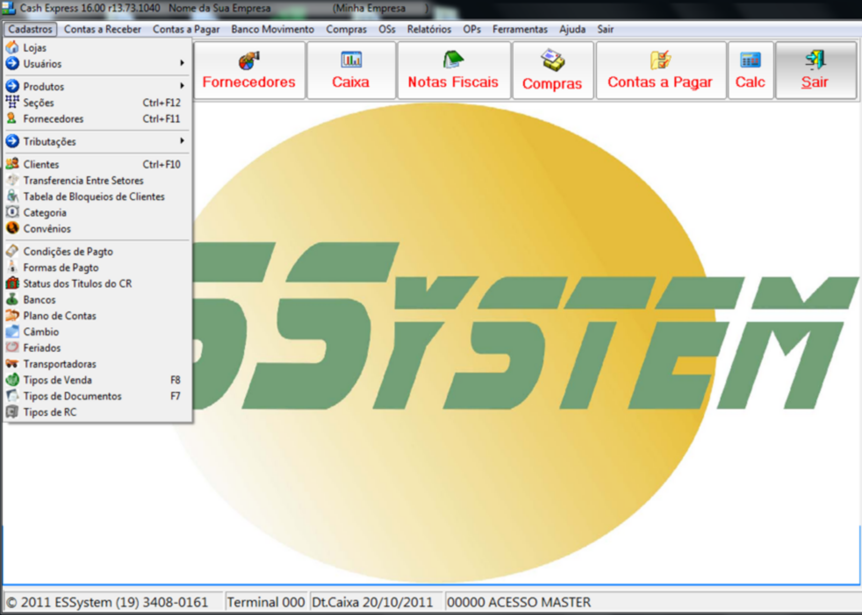Click the Contas a Pagar toolbar icon
862x615 pixels.
(660, 60)
